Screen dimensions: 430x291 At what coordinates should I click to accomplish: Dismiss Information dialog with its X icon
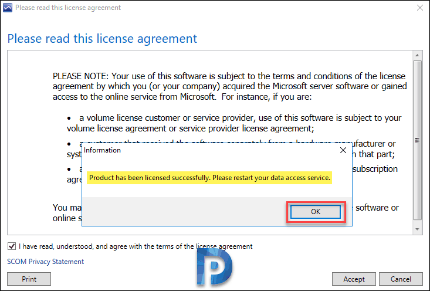pos(343,150)
